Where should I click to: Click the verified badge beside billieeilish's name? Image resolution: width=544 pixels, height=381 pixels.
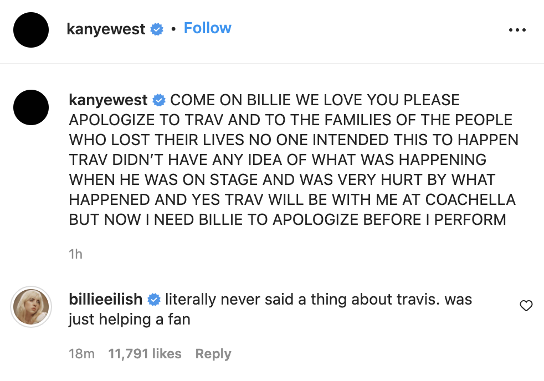point(153,300)
